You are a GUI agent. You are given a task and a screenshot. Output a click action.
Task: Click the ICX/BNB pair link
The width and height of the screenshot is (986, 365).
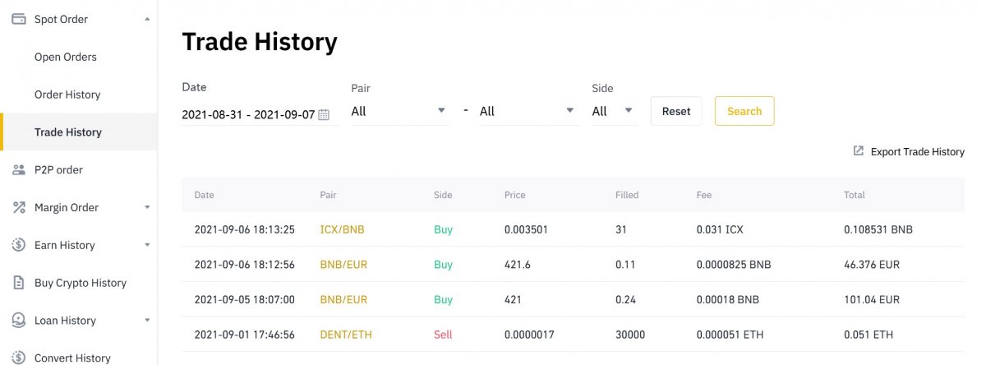342,230
